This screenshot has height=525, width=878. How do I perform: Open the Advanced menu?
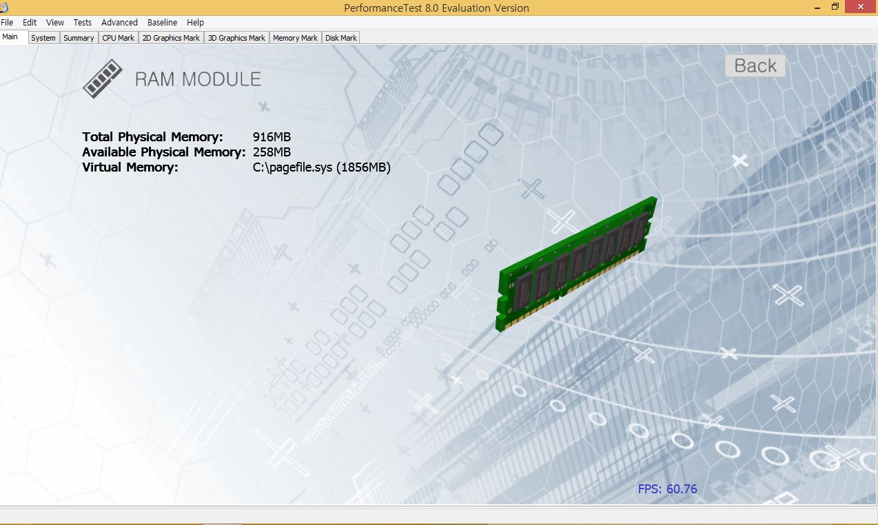[119, 22]
